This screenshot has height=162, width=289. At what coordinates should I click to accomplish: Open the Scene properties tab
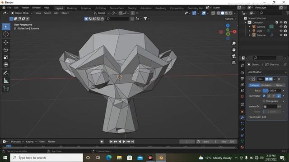pos(242,90)
